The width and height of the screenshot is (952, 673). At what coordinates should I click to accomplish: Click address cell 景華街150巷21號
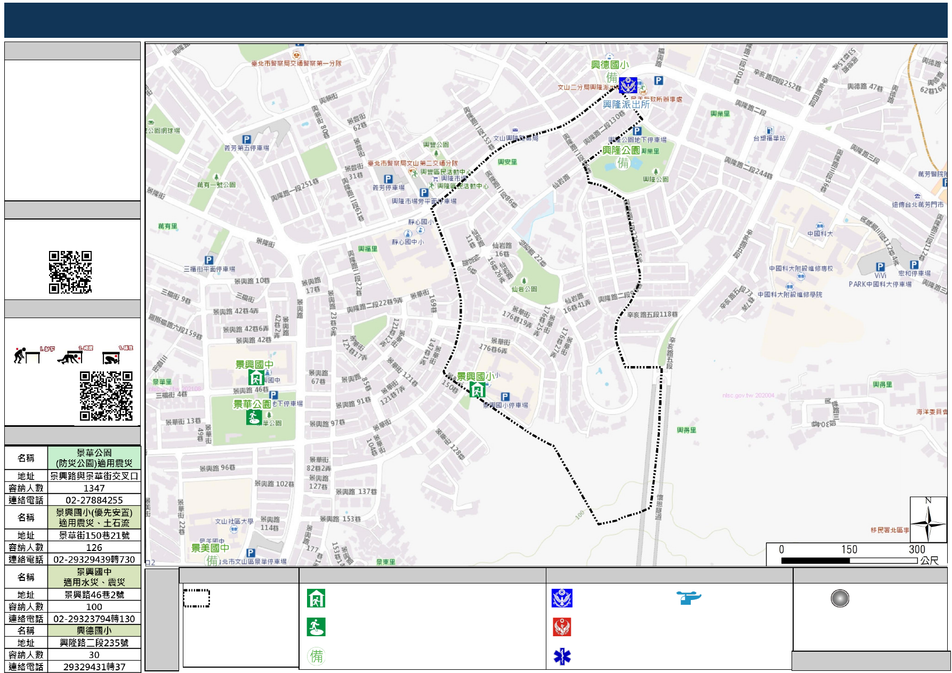click(x=94, y=535)
